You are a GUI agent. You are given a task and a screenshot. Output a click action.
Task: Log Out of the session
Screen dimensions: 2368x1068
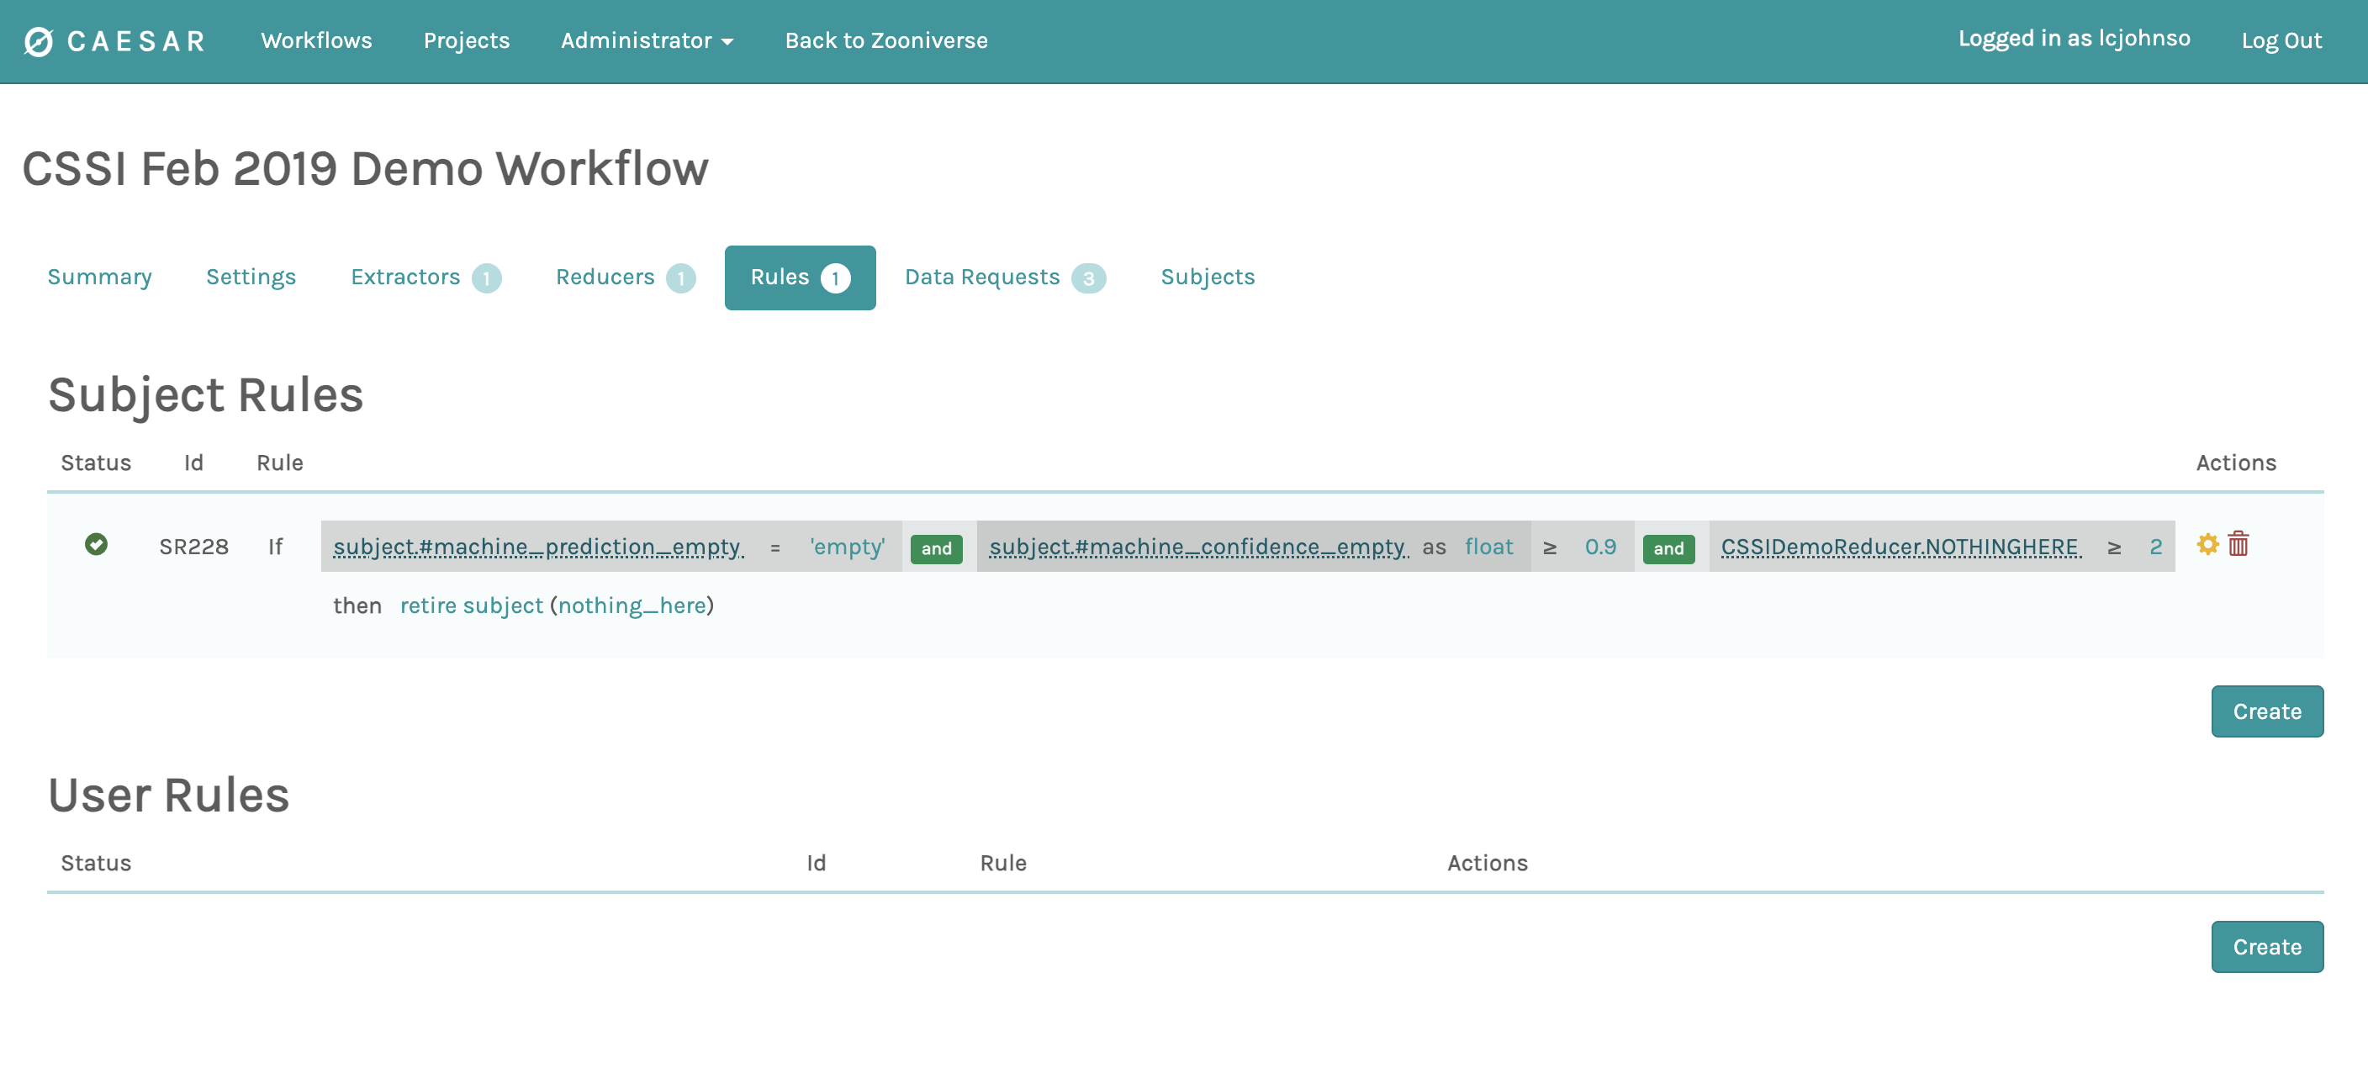coord(2281,40)
